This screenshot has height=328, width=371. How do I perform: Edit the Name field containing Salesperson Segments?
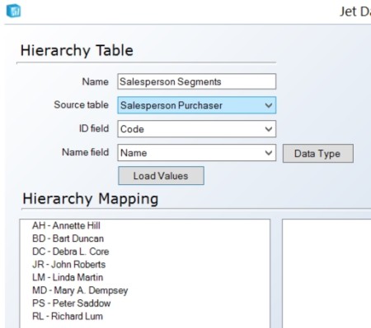point(197,81)
